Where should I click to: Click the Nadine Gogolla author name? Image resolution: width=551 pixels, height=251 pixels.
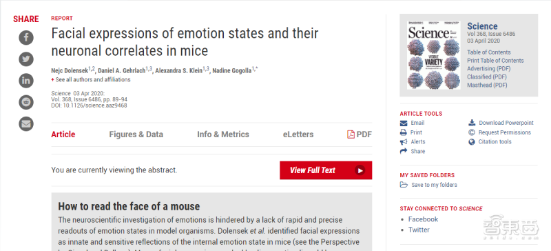click(x=232, y=70)
